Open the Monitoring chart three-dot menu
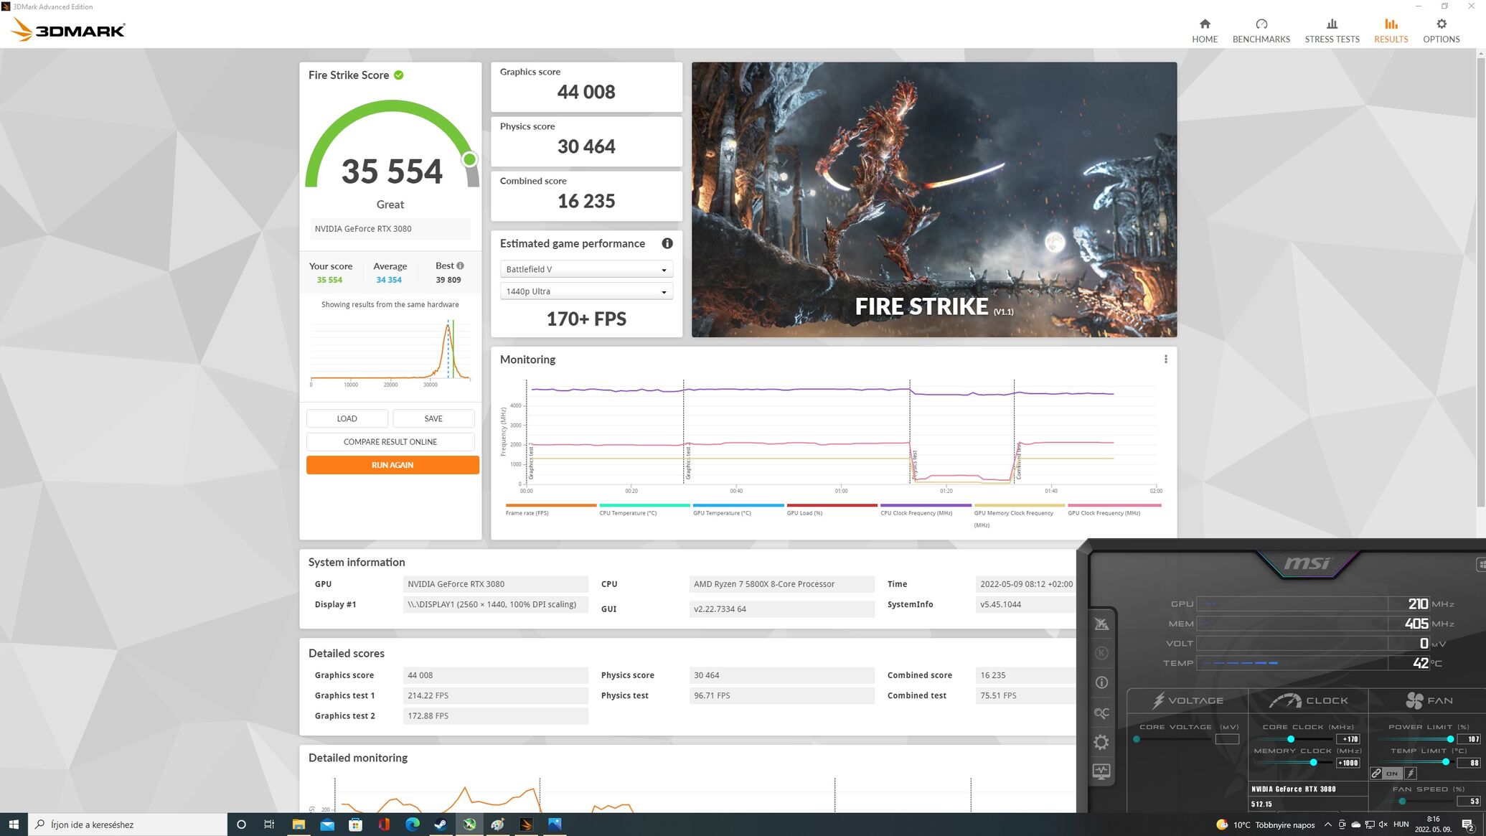The width and height of the screenshot is (1486, 836). [x=1165, y=360]
